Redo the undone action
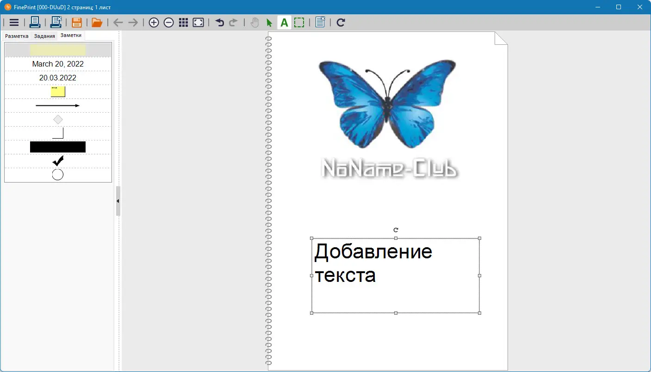The height and width of the screenshot is (372, 651). point(233,23)
